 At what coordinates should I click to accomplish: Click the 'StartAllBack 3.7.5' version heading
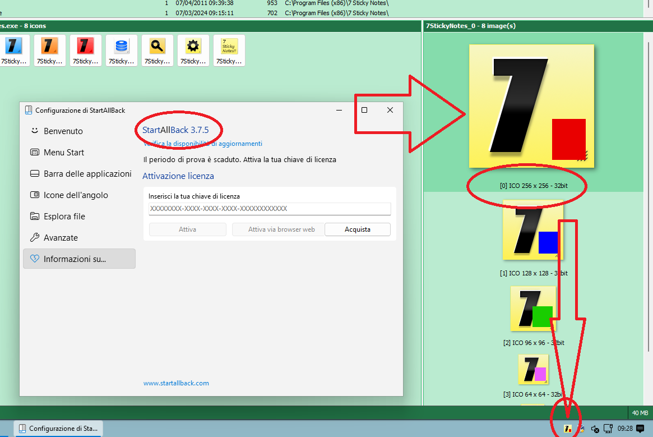coord(175,130)
